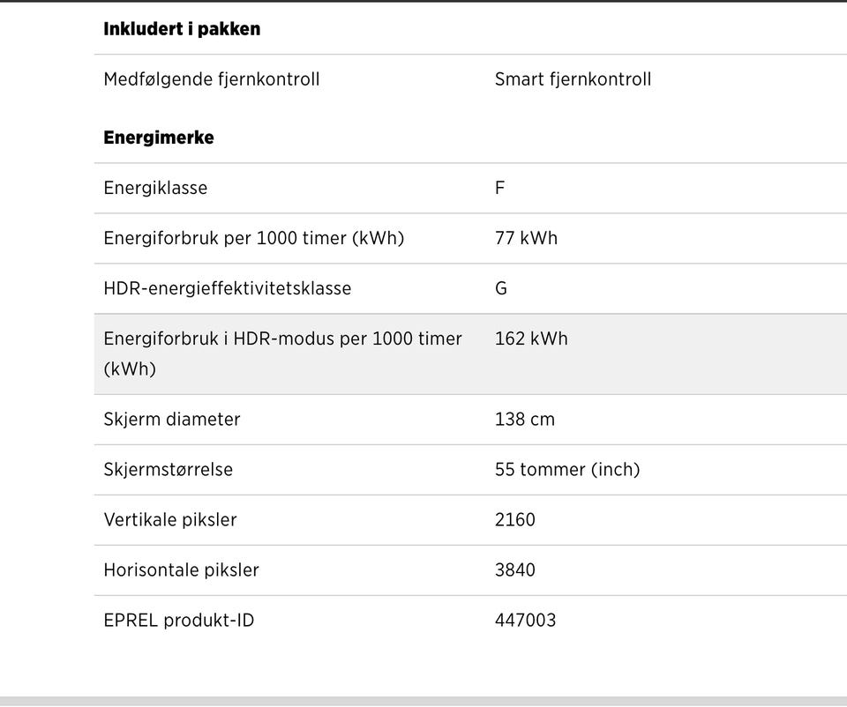Click the '3840' horizontal pixels value
This screenshot has height=707, width=847.
515,569
